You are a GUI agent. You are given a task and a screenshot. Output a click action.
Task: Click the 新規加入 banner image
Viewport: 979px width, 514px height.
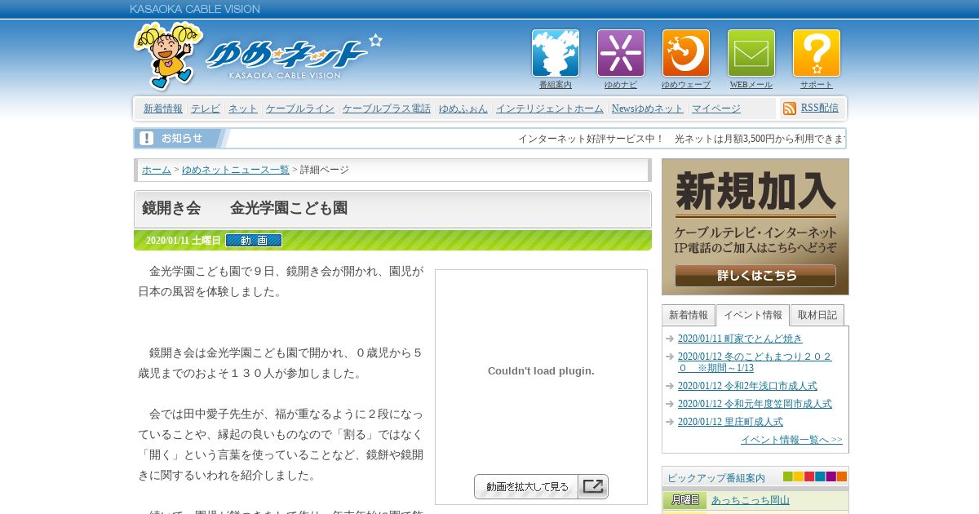click(x=755, y=227)
